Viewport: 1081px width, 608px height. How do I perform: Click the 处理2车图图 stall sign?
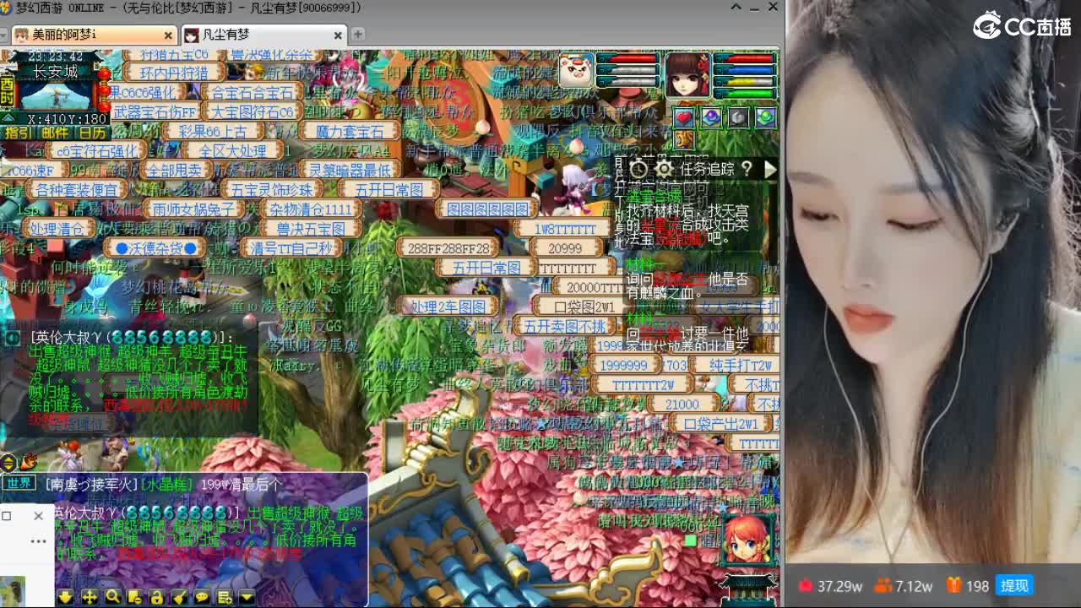(448, 307)
